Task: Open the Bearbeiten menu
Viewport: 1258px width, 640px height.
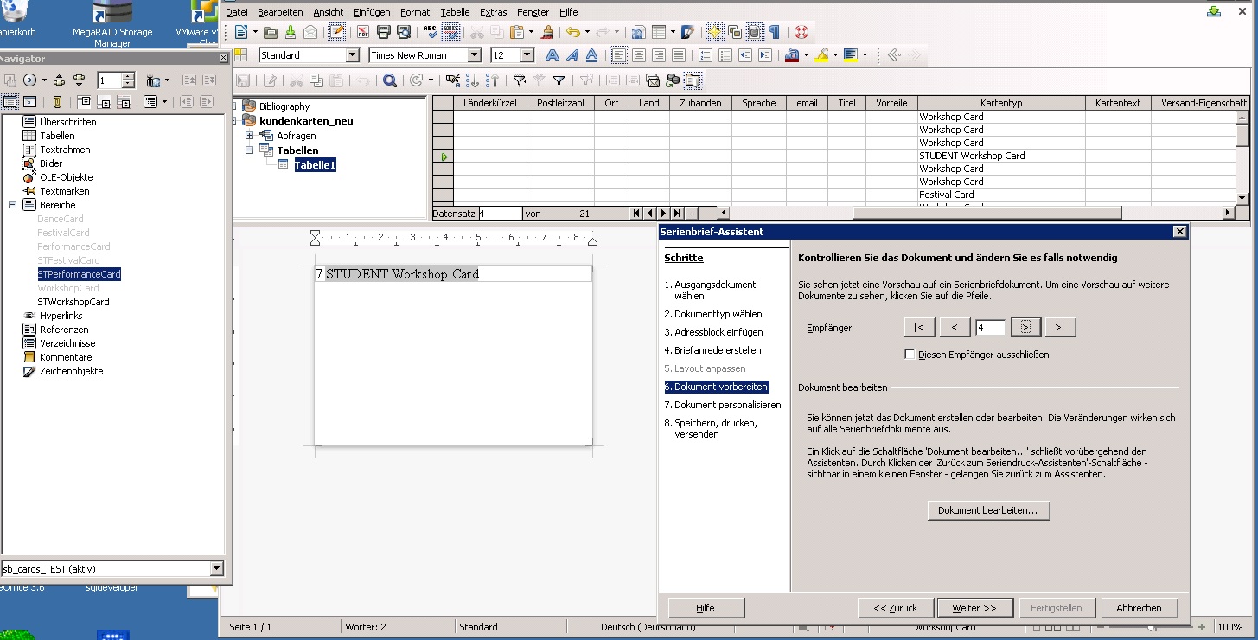Action: 280,12
